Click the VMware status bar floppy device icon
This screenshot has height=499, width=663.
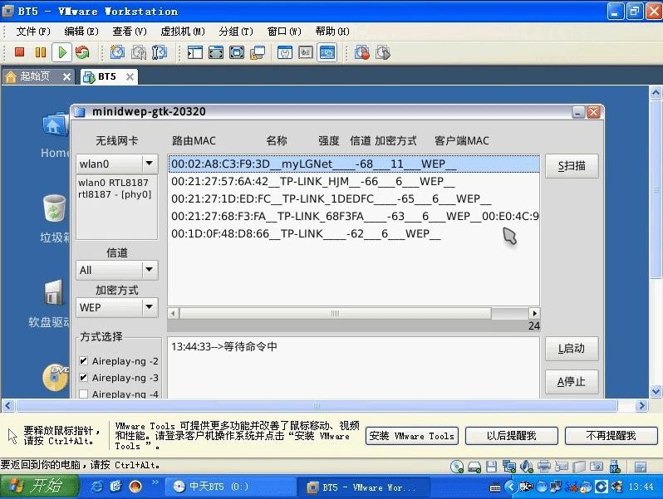pos(491,467)
